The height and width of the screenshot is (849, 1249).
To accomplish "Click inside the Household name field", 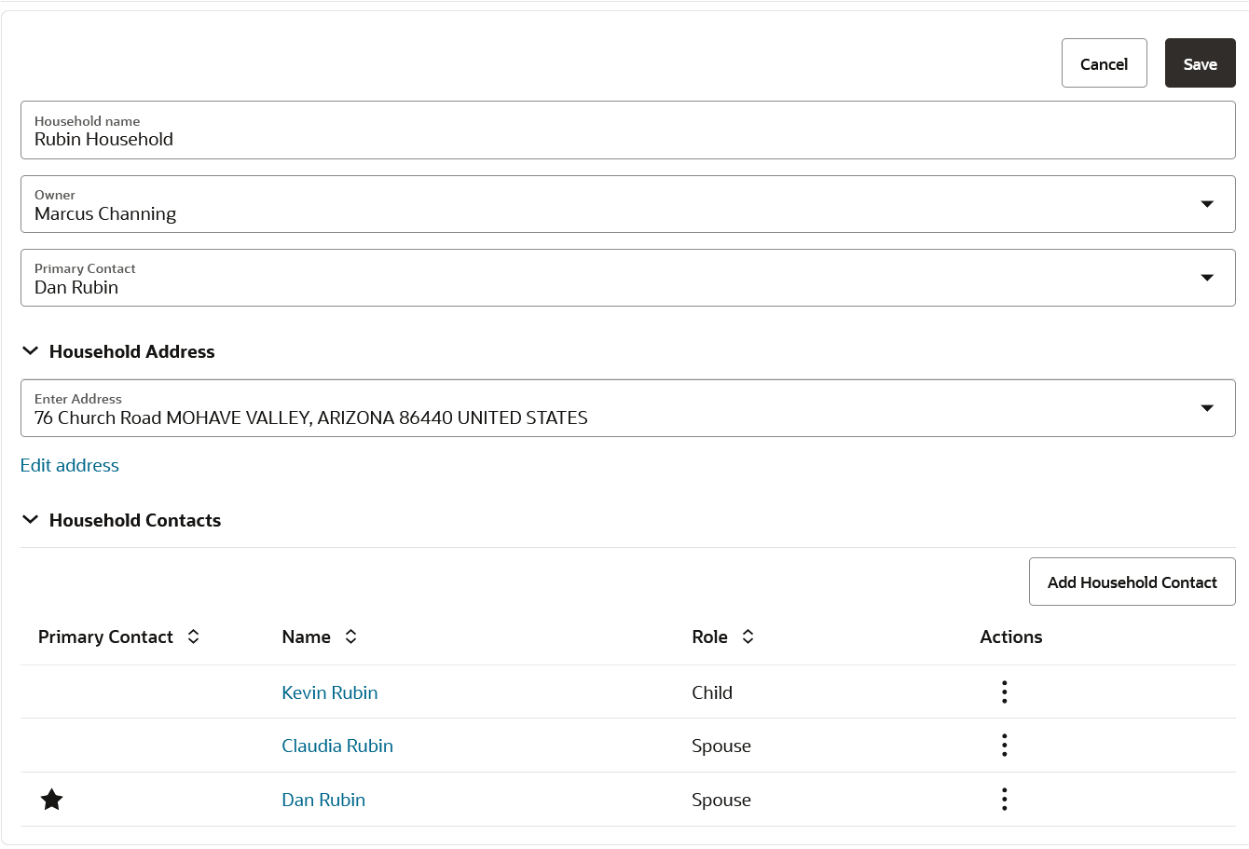I will [x=624, y=139].
